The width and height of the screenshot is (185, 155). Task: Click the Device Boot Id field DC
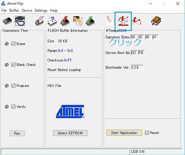(x=134, y=52)
